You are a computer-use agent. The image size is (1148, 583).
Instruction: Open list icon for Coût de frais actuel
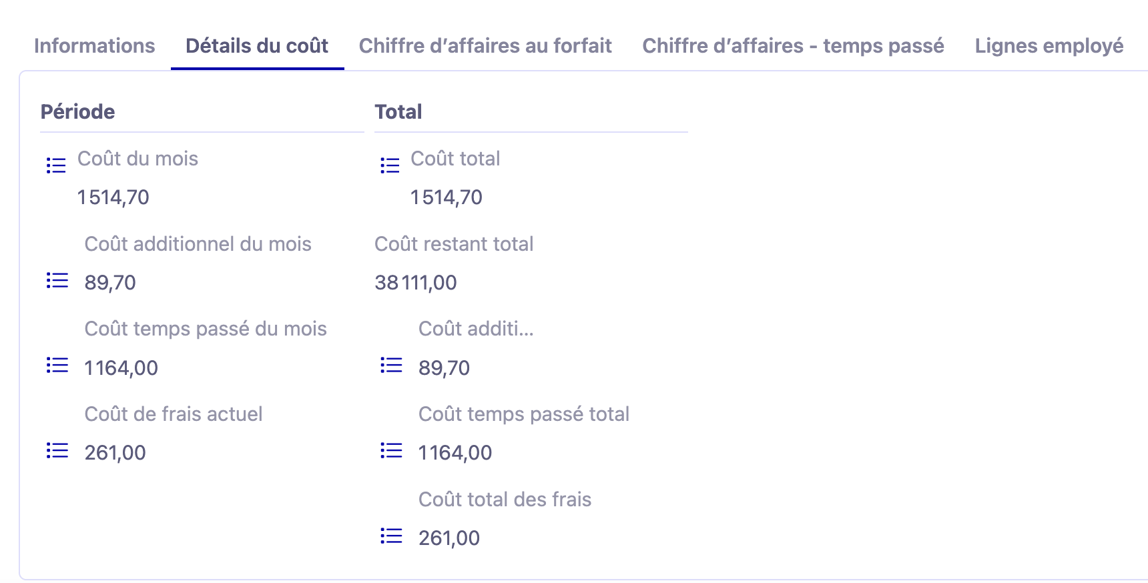[57, 451]
